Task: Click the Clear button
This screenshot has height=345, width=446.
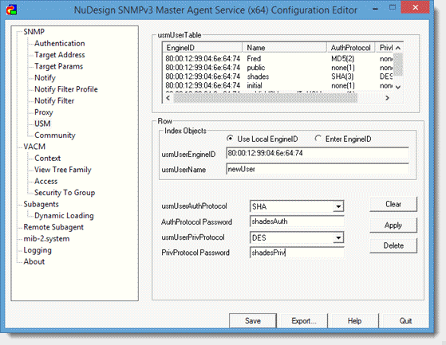Action: (x=393, y=204)
